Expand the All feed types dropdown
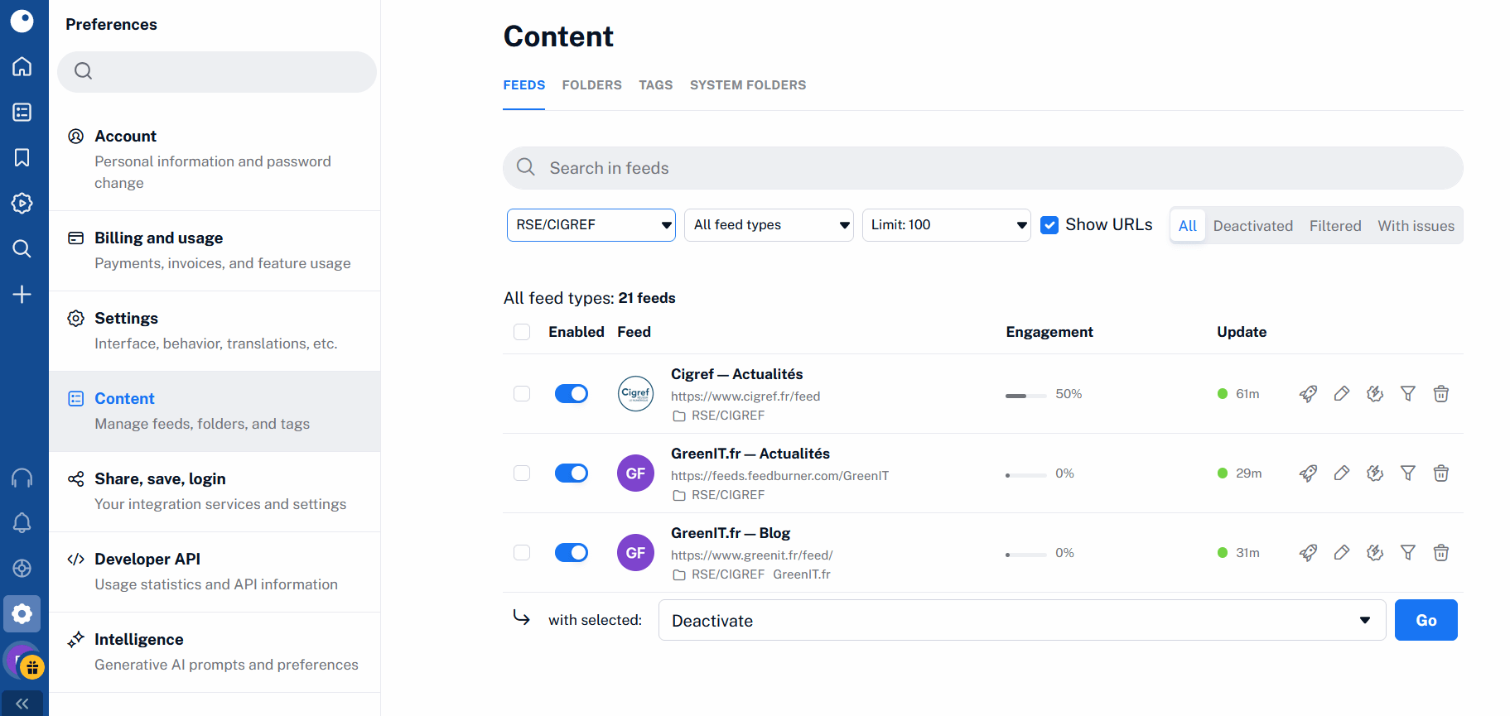The image size is (1510, 716). (768, 225)
